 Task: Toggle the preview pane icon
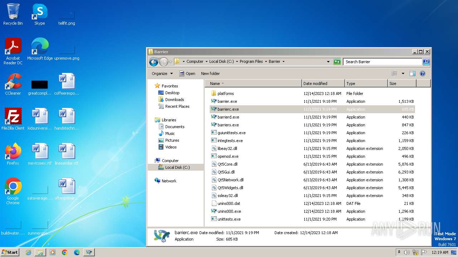pos(413,74)
